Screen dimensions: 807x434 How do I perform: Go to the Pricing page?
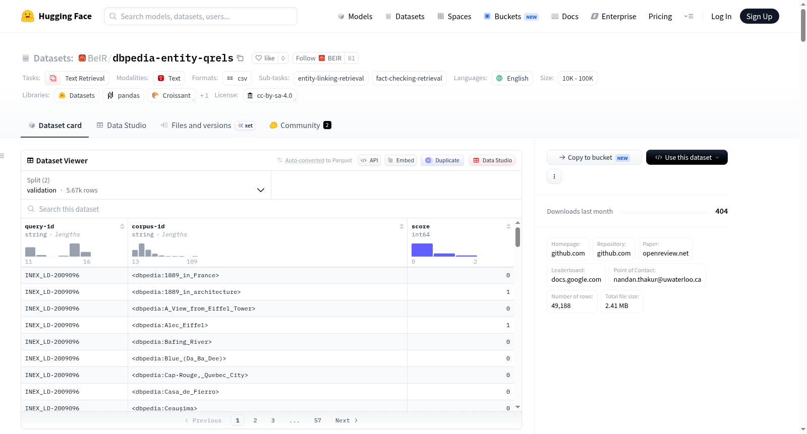(660, 16)
